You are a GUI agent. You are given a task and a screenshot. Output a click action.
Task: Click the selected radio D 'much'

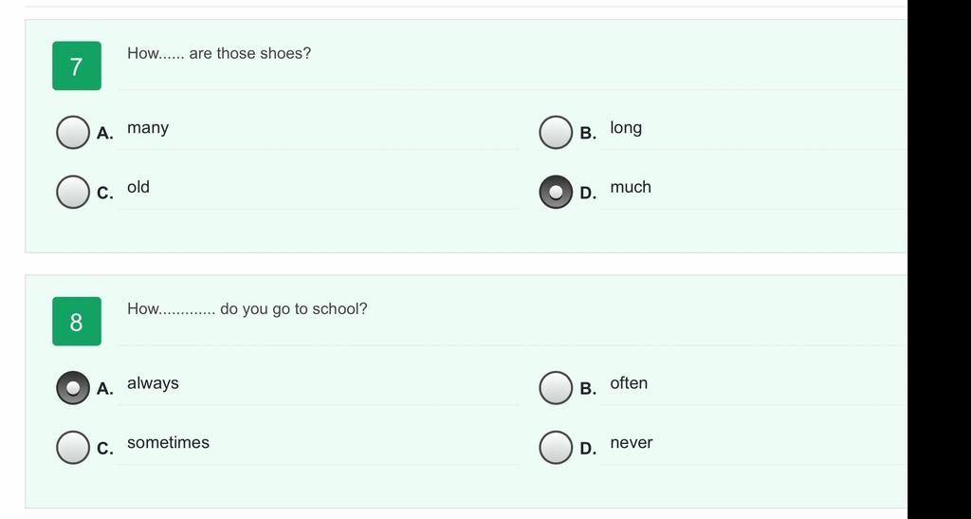coord(556,192)
